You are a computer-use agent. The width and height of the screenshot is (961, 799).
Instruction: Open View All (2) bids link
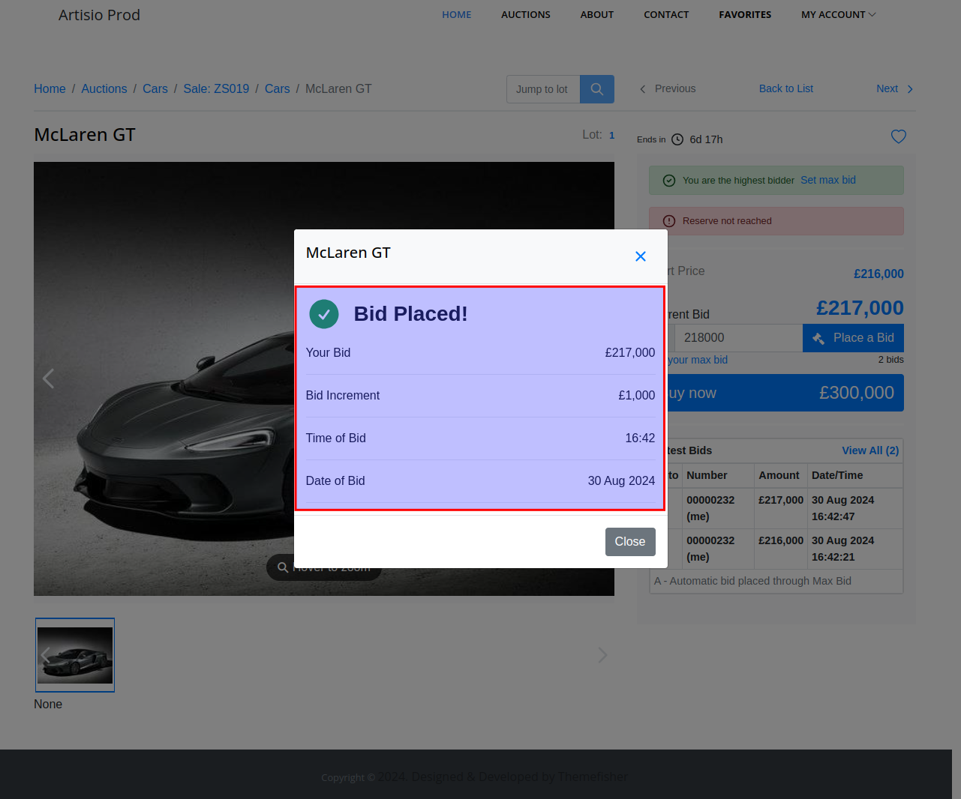[869, 450]
